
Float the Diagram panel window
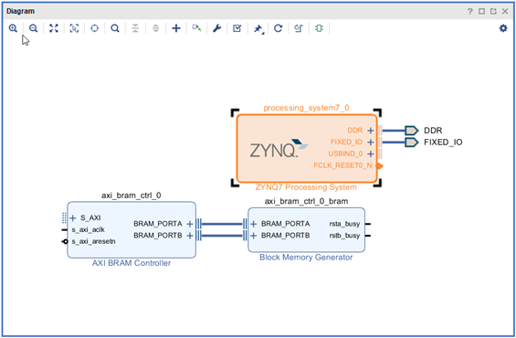(493, 12)
